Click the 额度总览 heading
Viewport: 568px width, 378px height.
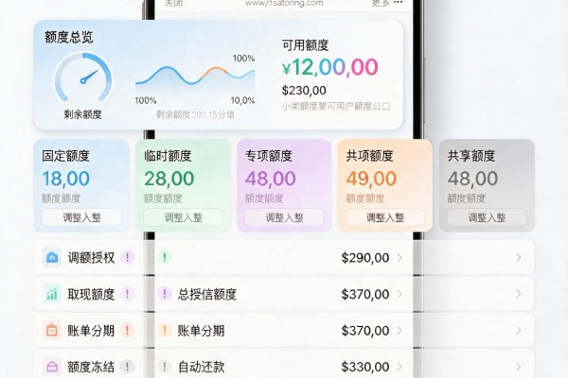tap(69, 37)
